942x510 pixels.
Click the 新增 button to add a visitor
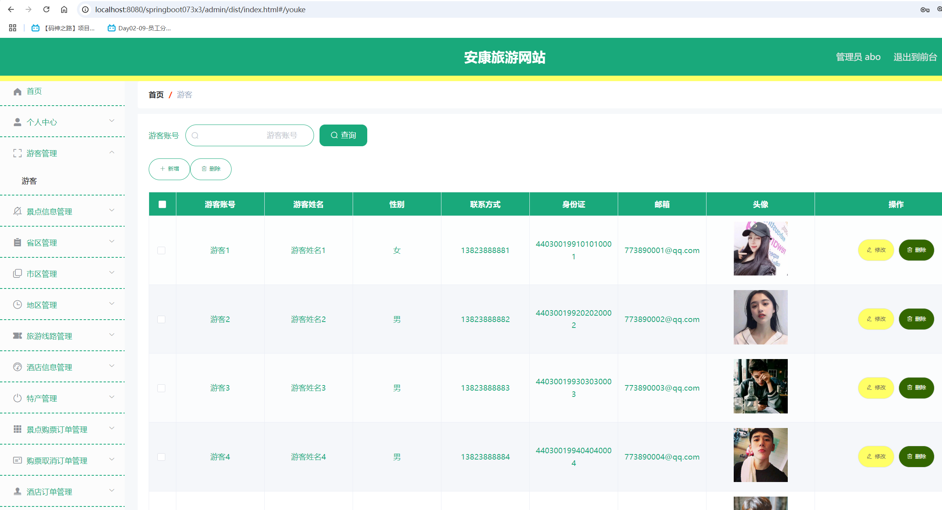coord(169,169)
